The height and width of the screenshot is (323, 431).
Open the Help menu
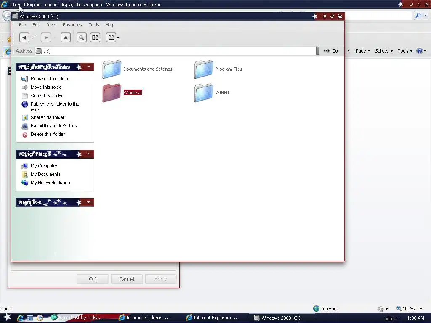(x=110, y=25)
